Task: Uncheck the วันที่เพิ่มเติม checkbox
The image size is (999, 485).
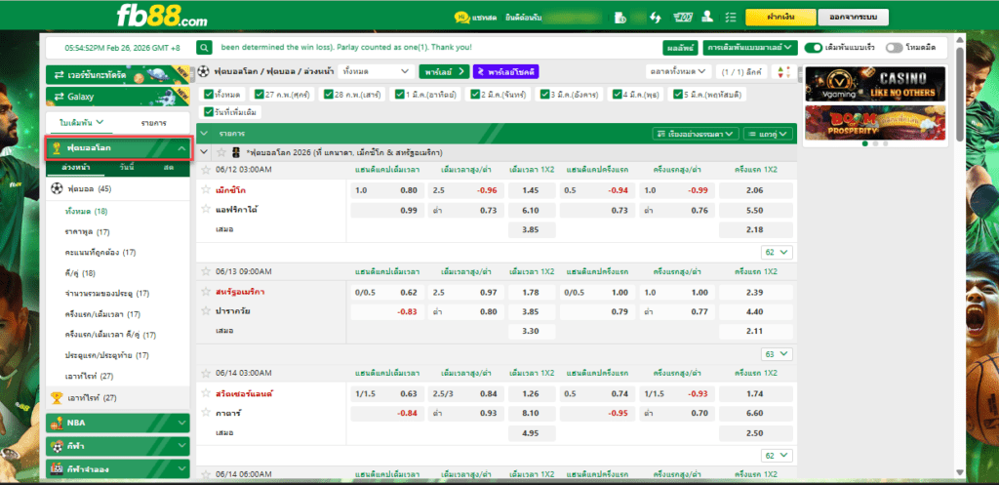Action: [209, 112]
